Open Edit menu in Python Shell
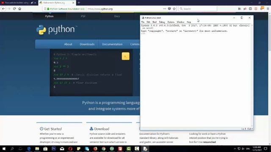The width and height of the screenshot is (271, 152). coord(148,22)
